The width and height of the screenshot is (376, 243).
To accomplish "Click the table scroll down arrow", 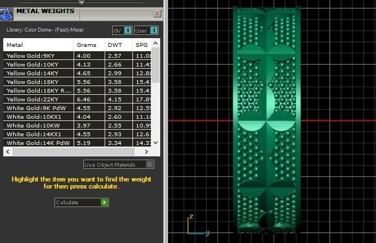I will pos(156,143).
